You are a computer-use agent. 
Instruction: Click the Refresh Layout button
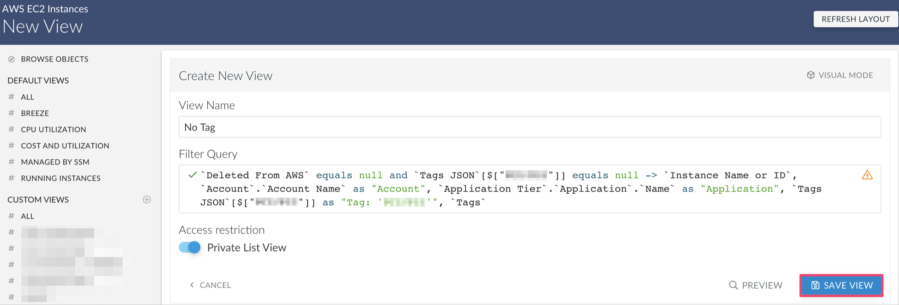[855, 19]
